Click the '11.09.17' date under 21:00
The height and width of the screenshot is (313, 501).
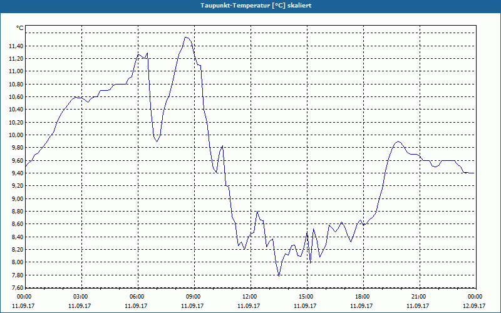[418, 306]
